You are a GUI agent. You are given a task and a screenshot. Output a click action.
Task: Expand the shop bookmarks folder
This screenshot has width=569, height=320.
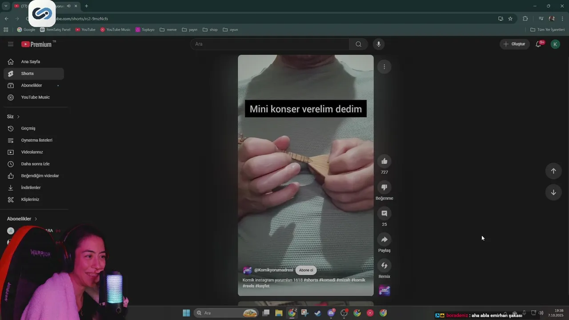point(210,30)
